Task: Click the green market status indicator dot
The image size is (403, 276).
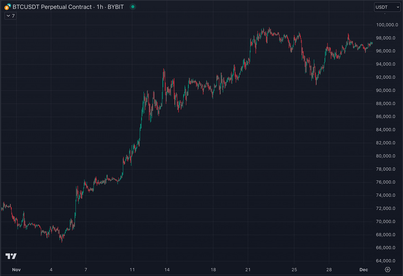Action: click(x=133, y=7)
